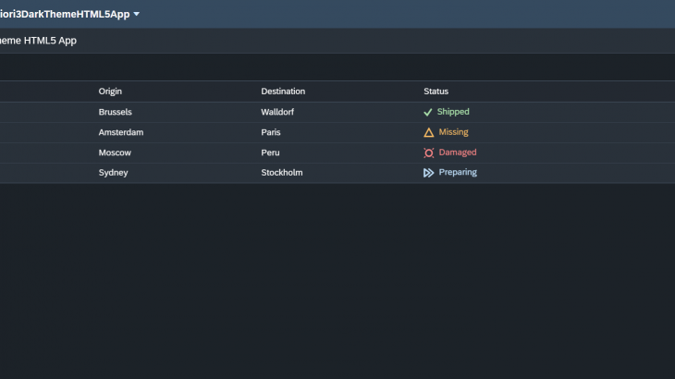The height and width of the screenshot is (379, 675).
Task: Click the Missing status text
Action: pos(453,132)
